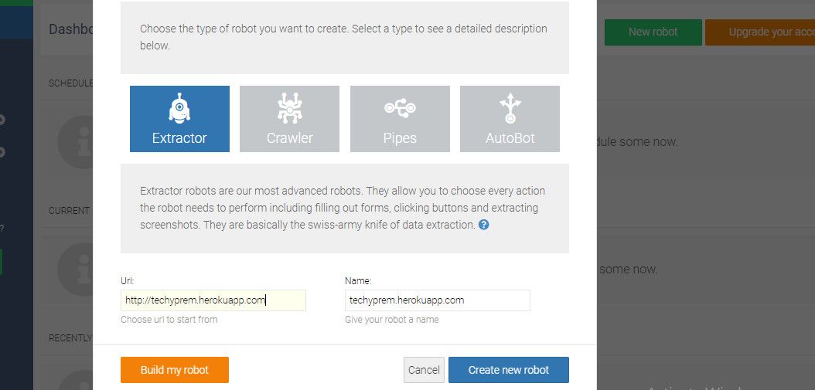
Task: Pick the Pipes robot type
Action: pyautogui.click(x=400, y=119)
